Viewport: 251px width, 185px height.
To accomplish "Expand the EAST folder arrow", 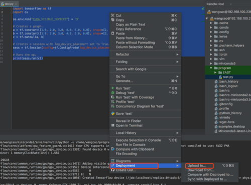I will (215, 72).
